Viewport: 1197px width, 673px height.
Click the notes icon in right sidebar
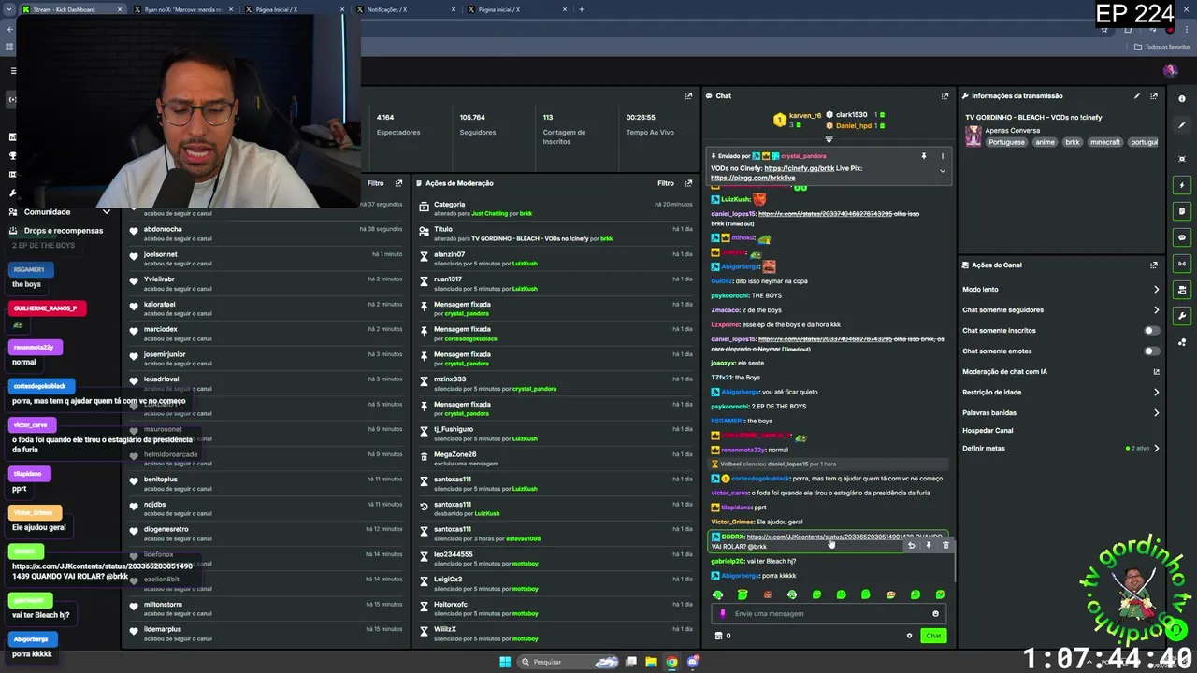(x=1182, y=211)
